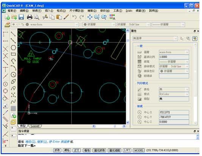
Task: Click the Print icon in toolbar
Action: pyautogui.click(x=30, y=17)
